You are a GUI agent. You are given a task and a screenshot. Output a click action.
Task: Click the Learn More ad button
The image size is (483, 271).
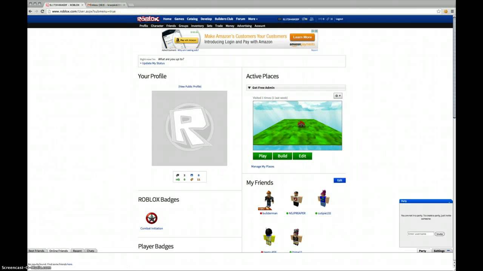(x=302, y=37)
